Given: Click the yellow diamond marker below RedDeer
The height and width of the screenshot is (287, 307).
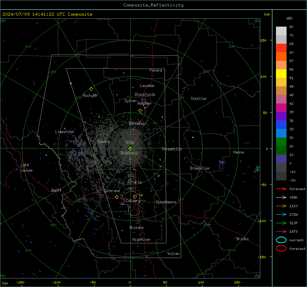Looking at the screenshot, I should pyautogui.click(x=140, y=111).
